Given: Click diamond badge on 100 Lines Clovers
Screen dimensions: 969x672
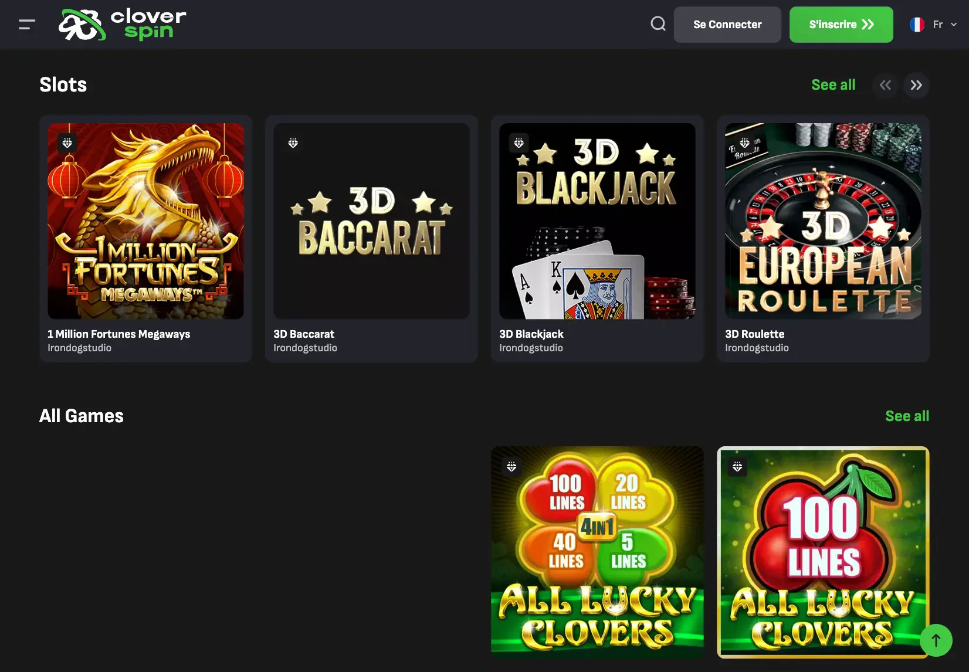Looking at the screenshot, I should tap(737, 467).
